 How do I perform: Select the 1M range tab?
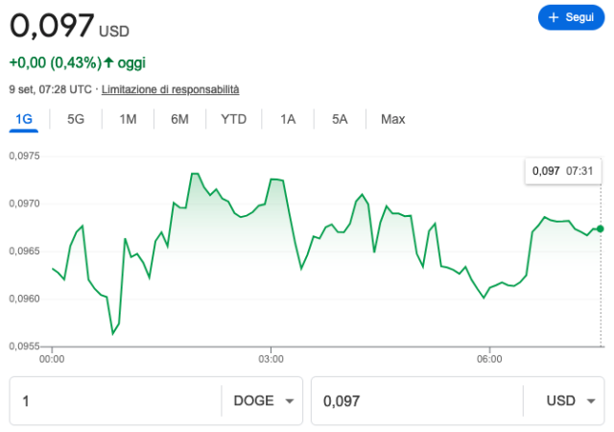pyautogui.click(x=128, y=119)
